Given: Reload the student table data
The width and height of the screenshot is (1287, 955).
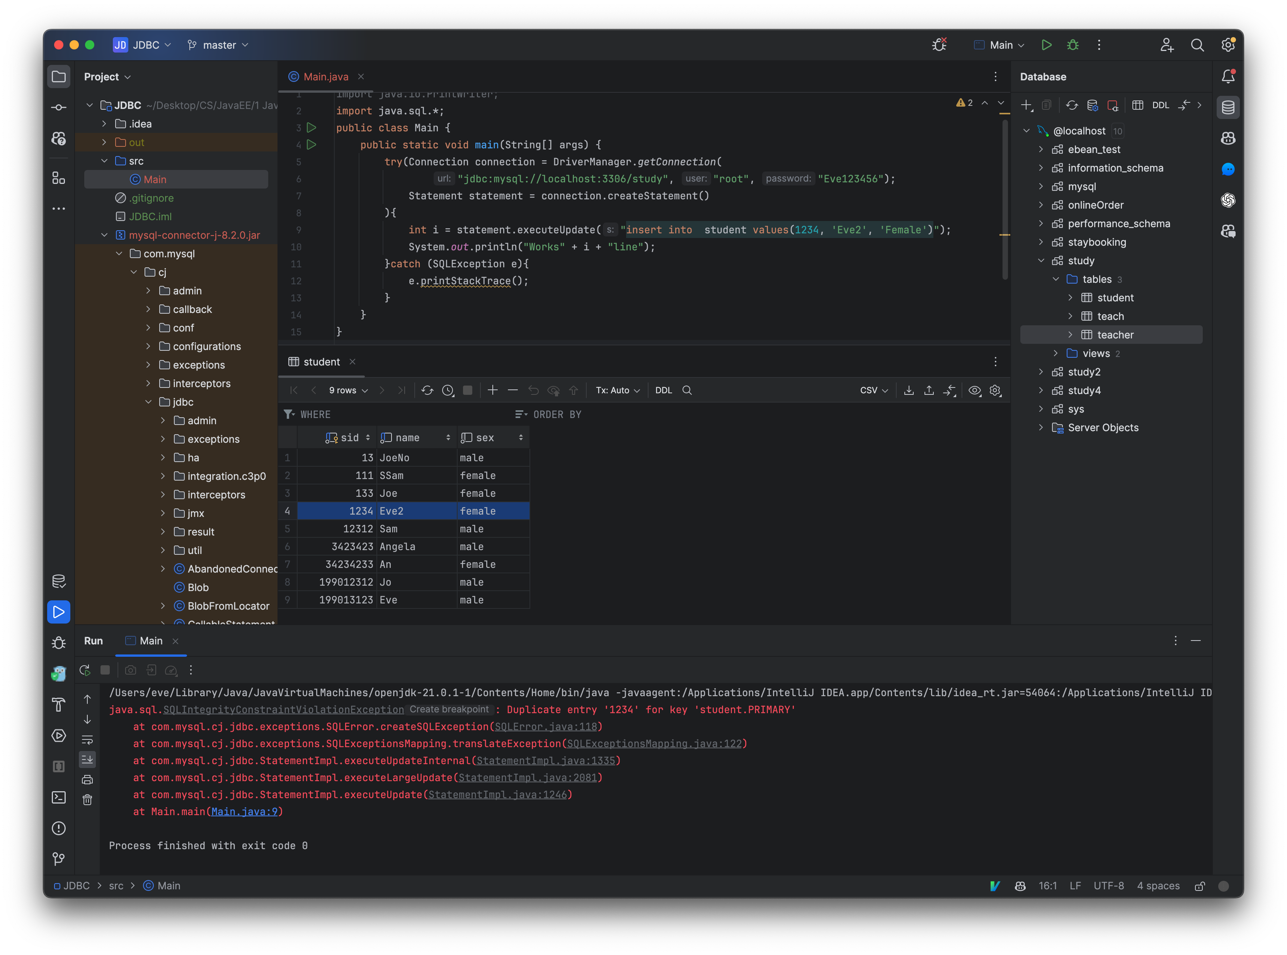Looking at the screenshot, I should tap(427, 390).
